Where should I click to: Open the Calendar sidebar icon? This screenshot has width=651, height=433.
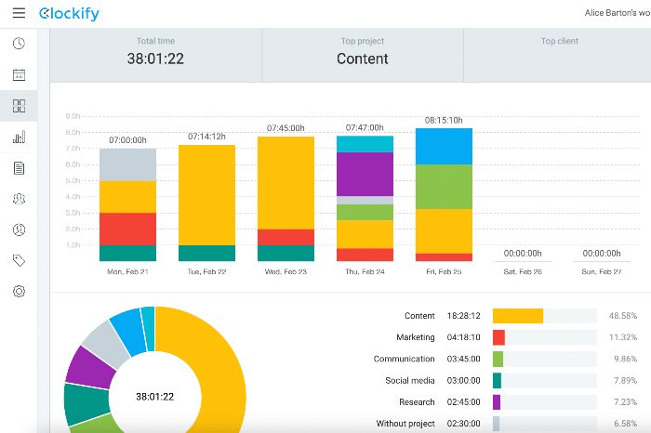(19, 74)
